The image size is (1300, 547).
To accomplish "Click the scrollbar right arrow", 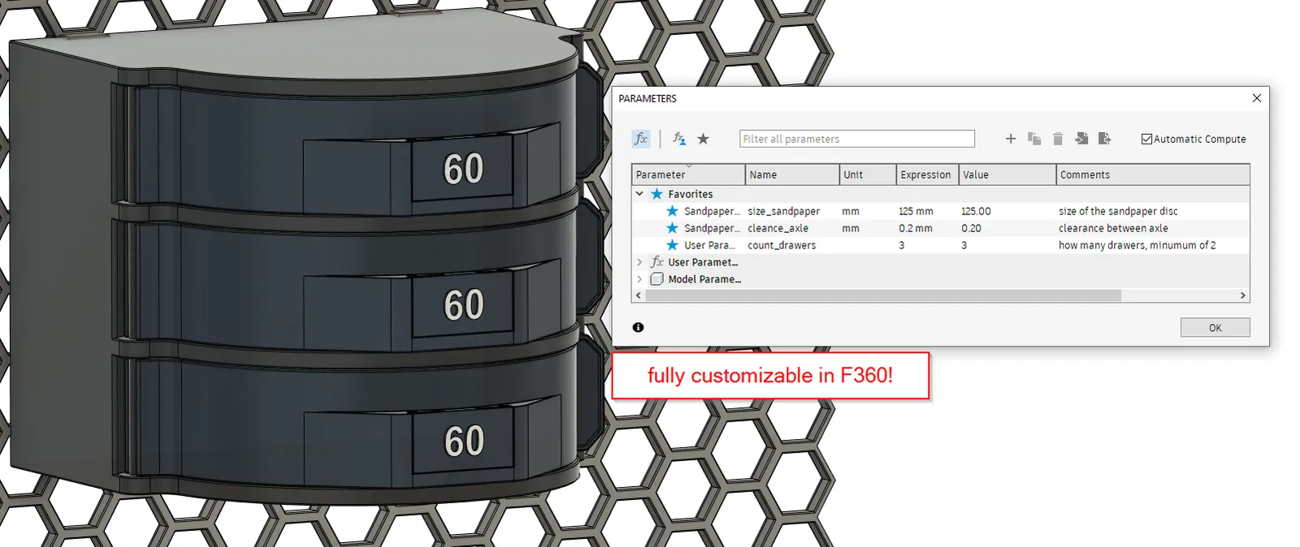I will [1243, 295].
